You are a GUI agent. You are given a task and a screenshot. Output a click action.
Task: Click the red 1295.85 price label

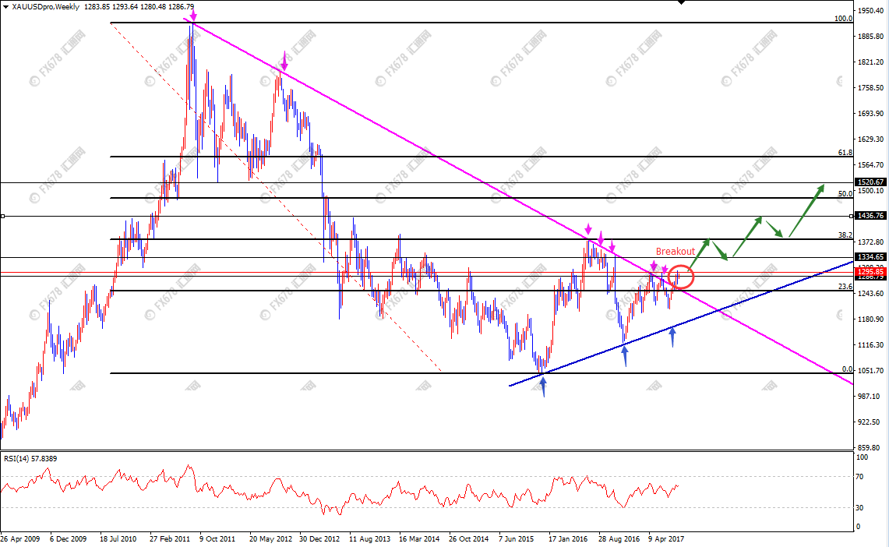[871, 272]
